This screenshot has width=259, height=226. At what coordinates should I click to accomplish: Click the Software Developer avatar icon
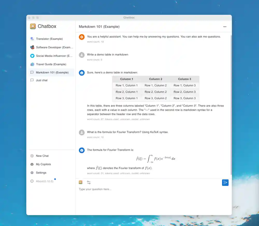coord(32,47)
